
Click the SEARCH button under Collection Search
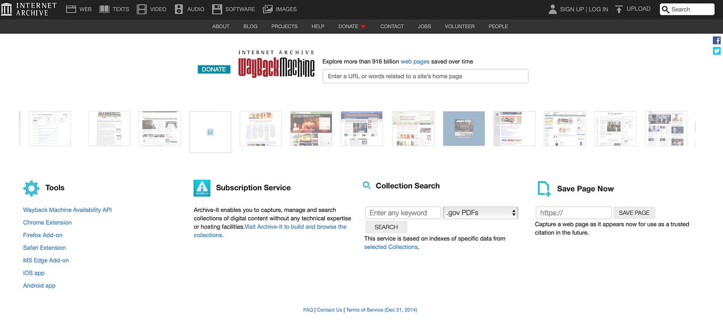386,227
